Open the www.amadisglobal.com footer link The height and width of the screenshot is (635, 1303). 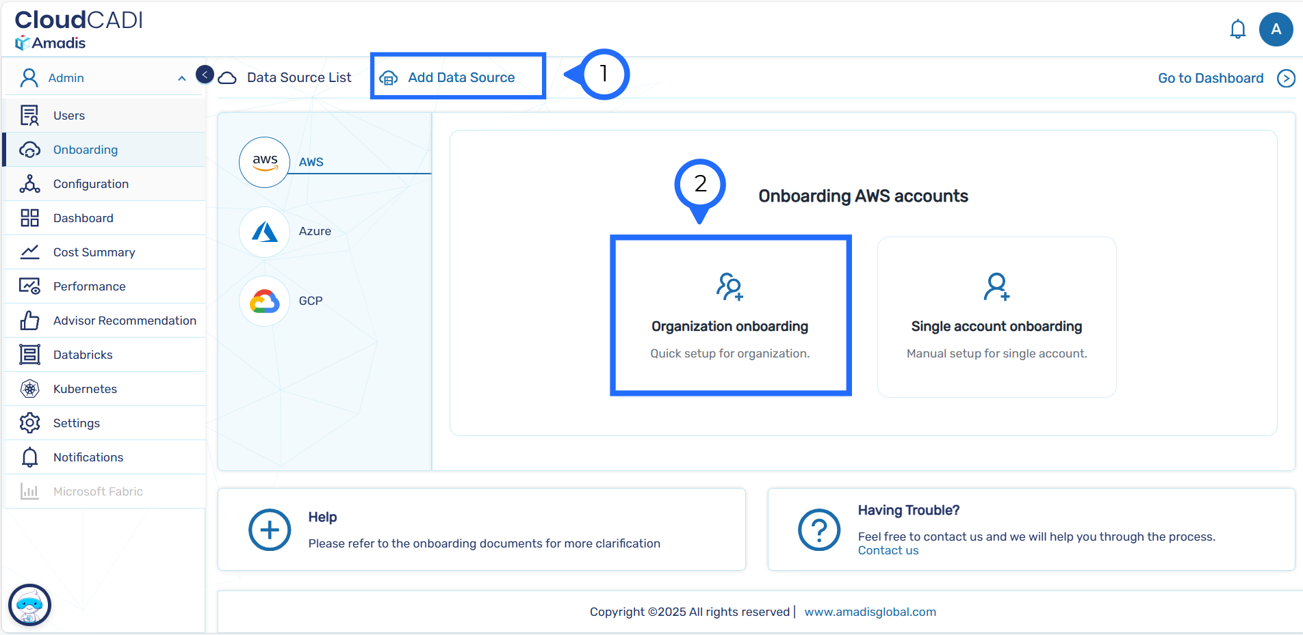point(870,612)
